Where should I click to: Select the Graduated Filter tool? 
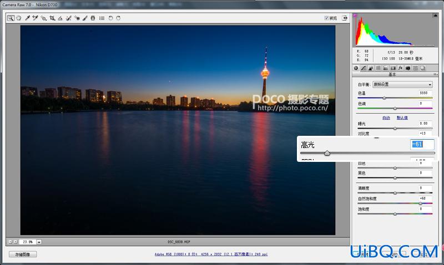[x=93, y=18]
